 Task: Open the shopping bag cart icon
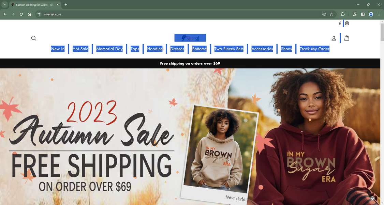pyautogui.click(x=346, y=38)
